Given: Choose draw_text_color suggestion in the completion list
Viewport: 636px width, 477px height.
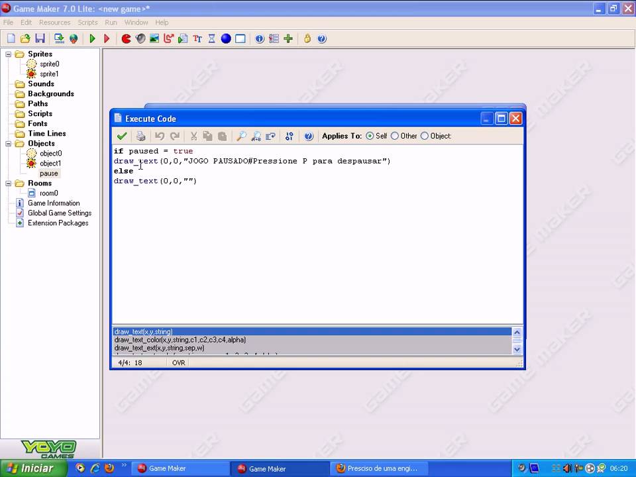Looking at the screenshot, I should click(x=312, y=340).
